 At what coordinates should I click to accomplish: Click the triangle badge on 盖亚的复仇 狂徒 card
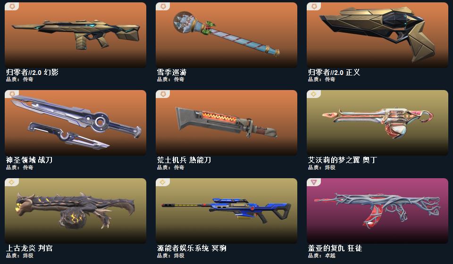314,182
